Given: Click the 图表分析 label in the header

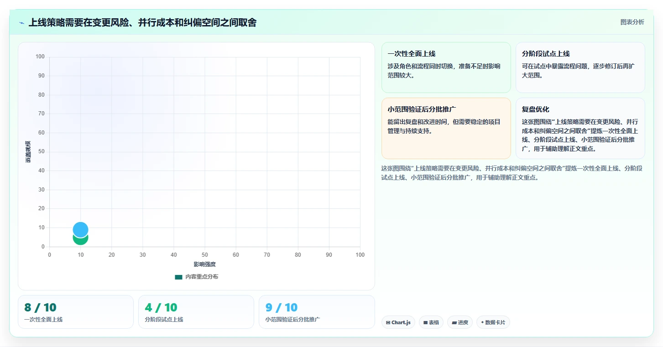Looking at the screenshot, I should [632, 22].
